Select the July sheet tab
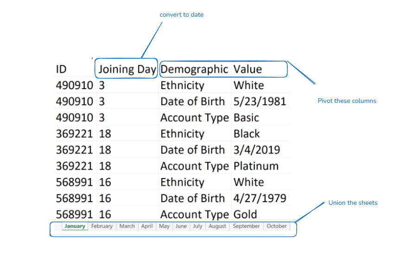 pos(197,226)
